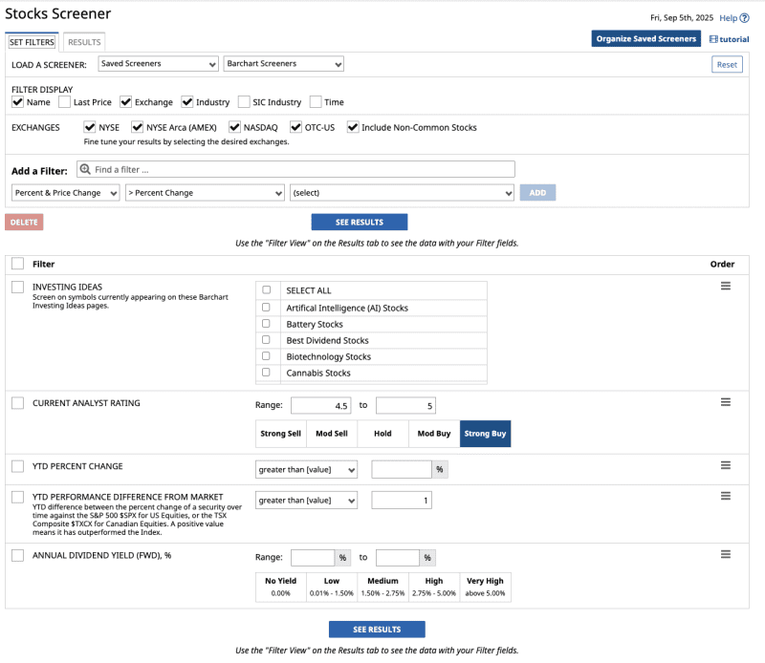The width and height of the screenshot is (765, 663).
Task: Click reorder handle for YTD Performance Difference
Action: pos(726,496)
